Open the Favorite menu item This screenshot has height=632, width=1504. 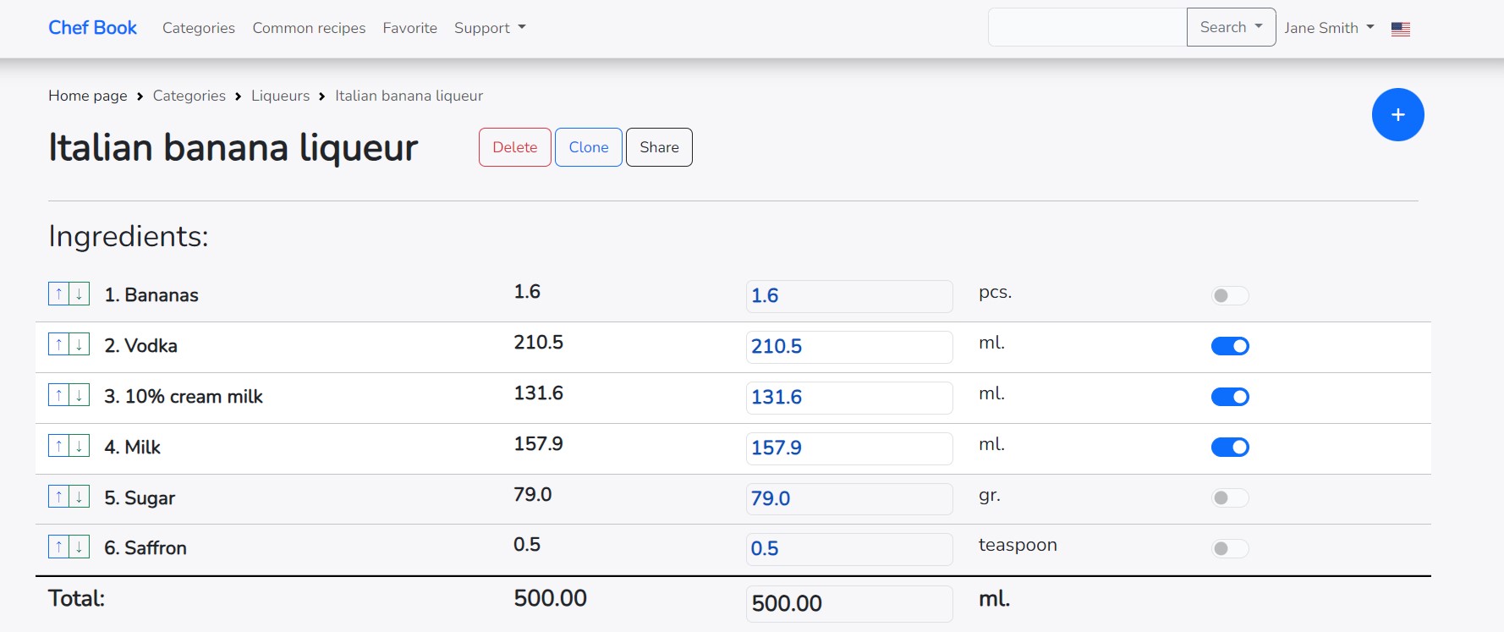(409, 28)
